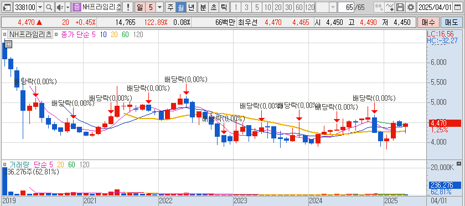
Task: Select the 분 (minute) chart period
Action: 203,7
